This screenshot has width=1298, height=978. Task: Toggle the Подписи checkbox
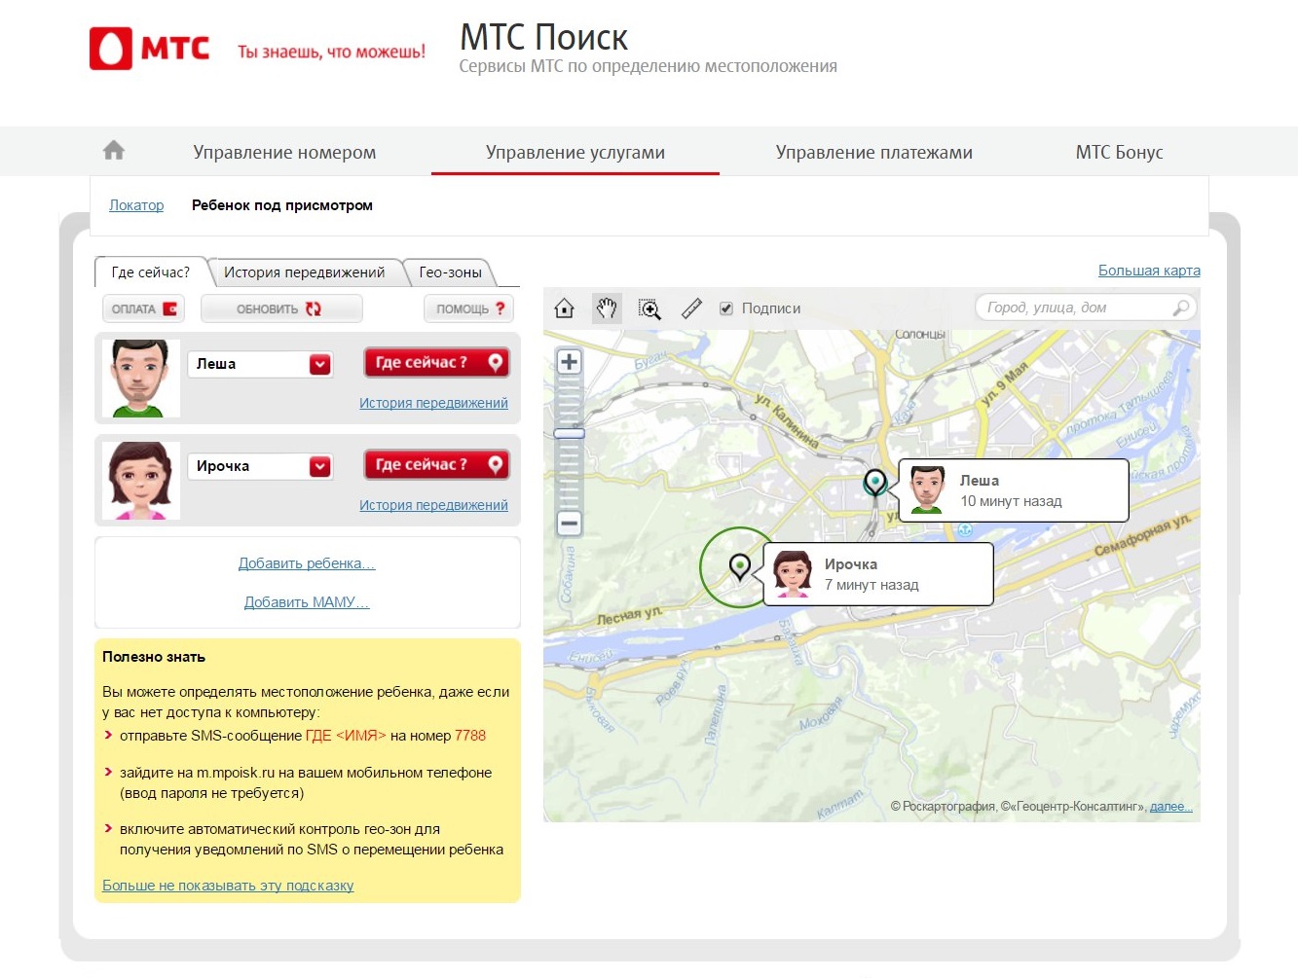725,308
